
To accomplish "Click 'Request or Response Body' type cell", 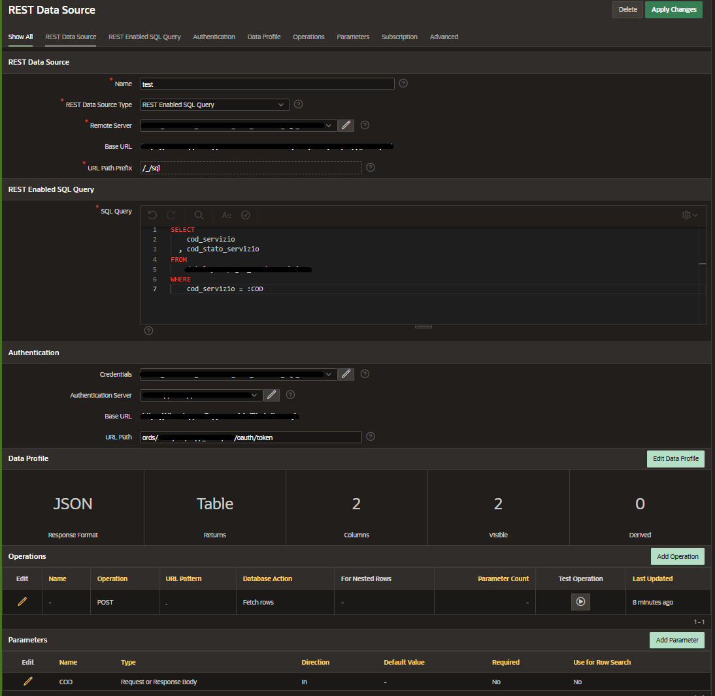I will pos(159,682).
